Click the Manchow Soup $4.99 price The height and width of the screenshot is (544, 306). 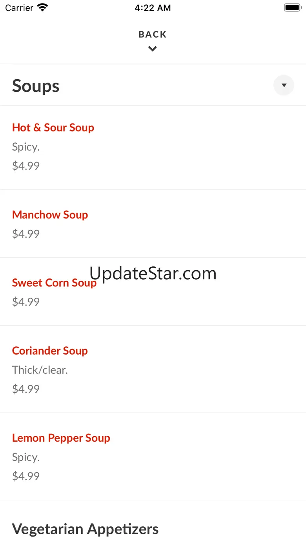pyautogui.click(x=26, y=234)
